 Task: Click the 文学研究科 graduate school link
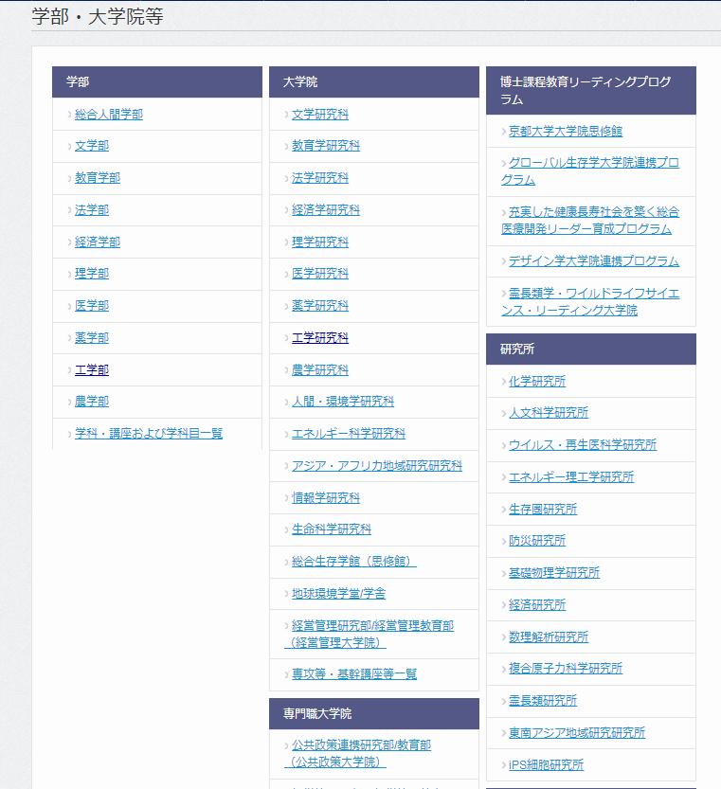[319, 115]
